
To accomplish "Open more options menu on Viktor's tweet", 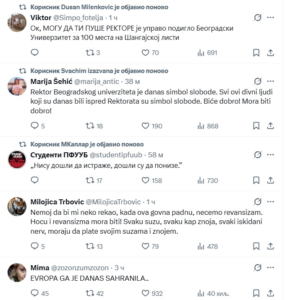I will [270, 18].
